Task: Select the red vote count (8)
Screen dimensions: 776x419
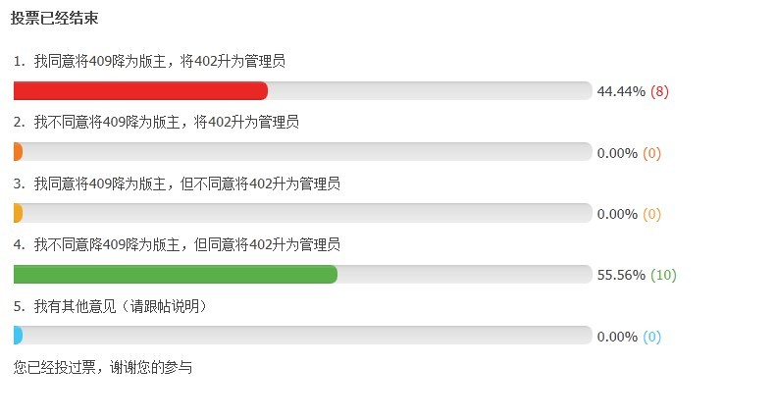Action: point(659,92)
